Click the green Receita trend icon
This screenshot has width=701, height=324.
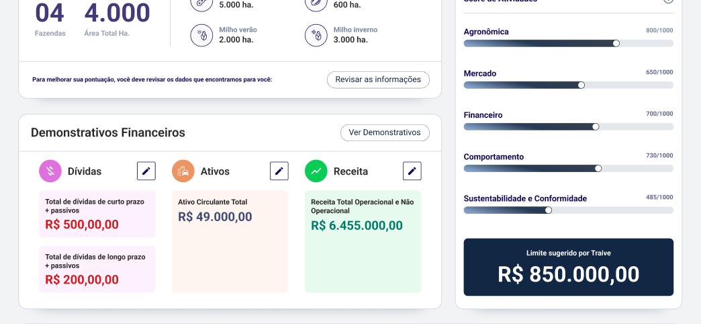click(316, 171)
